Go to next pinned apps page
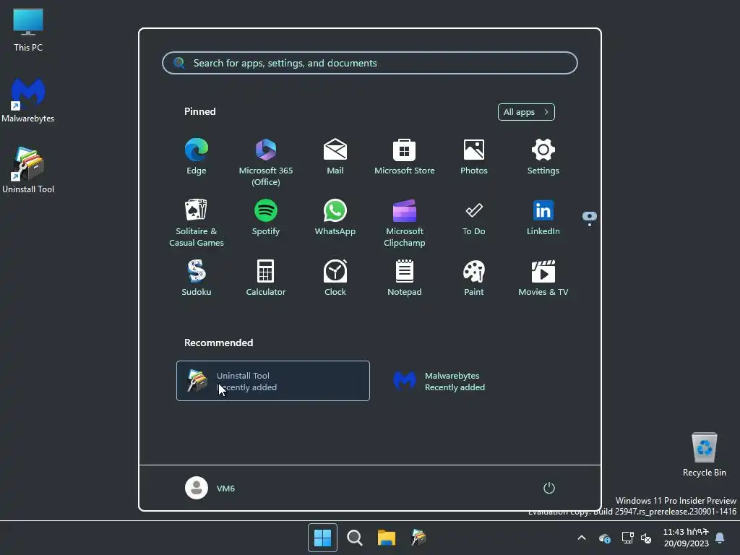Screen dimensions: 740x555 pos(590,225)
